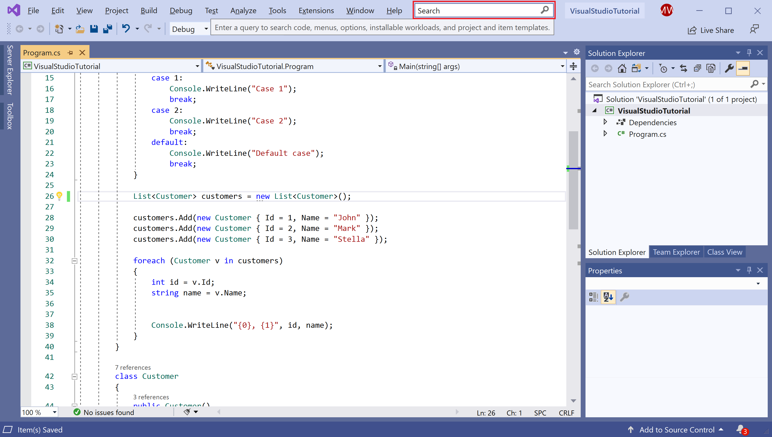Switch to the Team Explorer tab
This screenshot has width=772, height=437.
(676, 252)
